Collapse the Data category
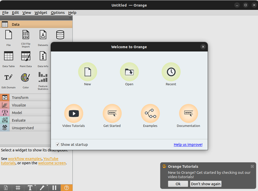This screenshot has width=258, height=191. point(36,24)
